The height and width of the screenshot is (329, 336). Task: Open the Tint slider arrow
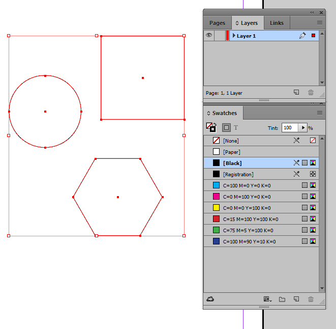tap(303, 128)
